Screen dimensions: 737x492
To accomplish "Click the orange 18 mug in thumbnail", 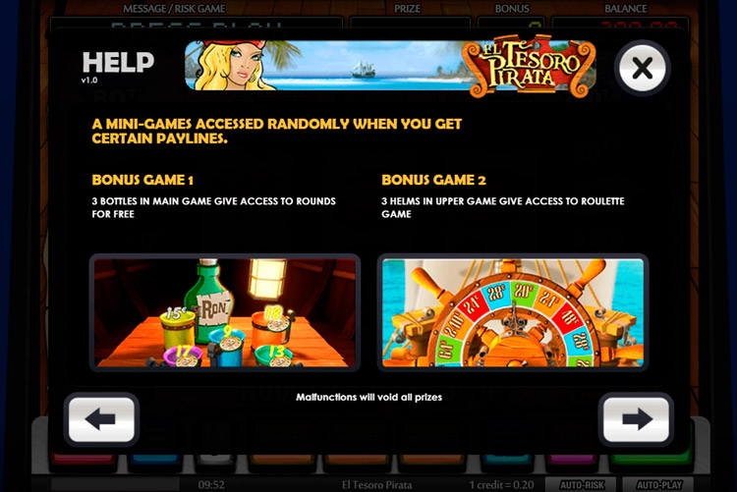I will [x=272, y=327].
